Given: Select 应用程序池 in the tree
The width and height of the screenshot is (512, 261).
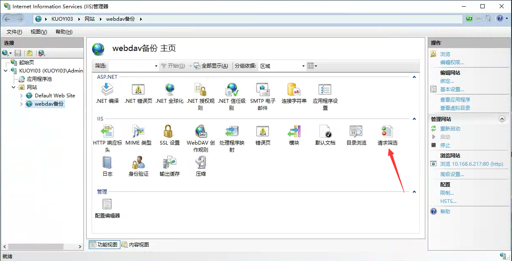Looking at the screenshot, I should (x=39, y=79).
